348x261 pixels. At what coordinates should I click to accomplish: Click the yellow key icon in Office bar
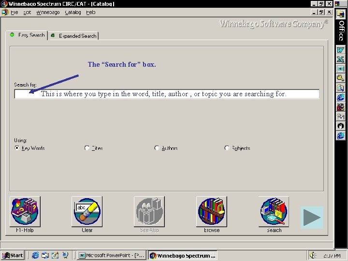click(x=340, y=78)
